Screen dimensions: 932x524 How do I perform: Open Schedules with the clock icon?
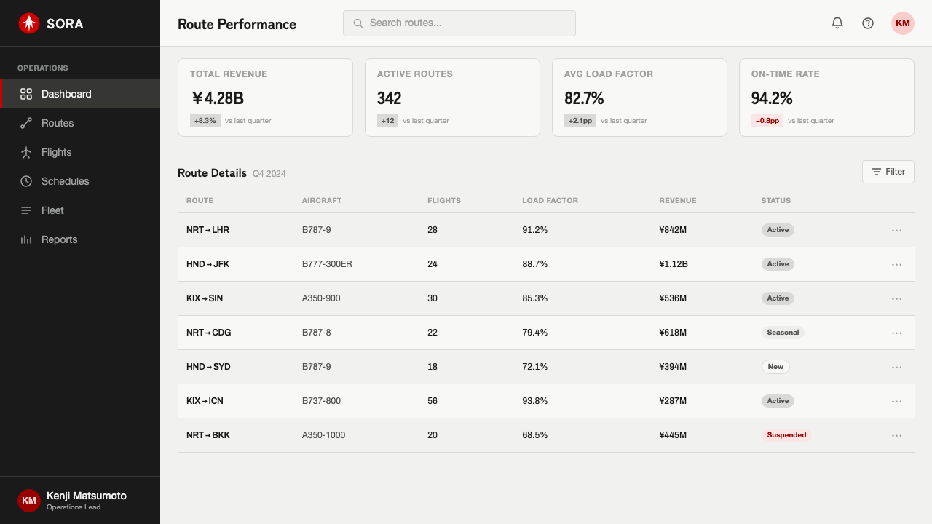click(x=80, y=181)
